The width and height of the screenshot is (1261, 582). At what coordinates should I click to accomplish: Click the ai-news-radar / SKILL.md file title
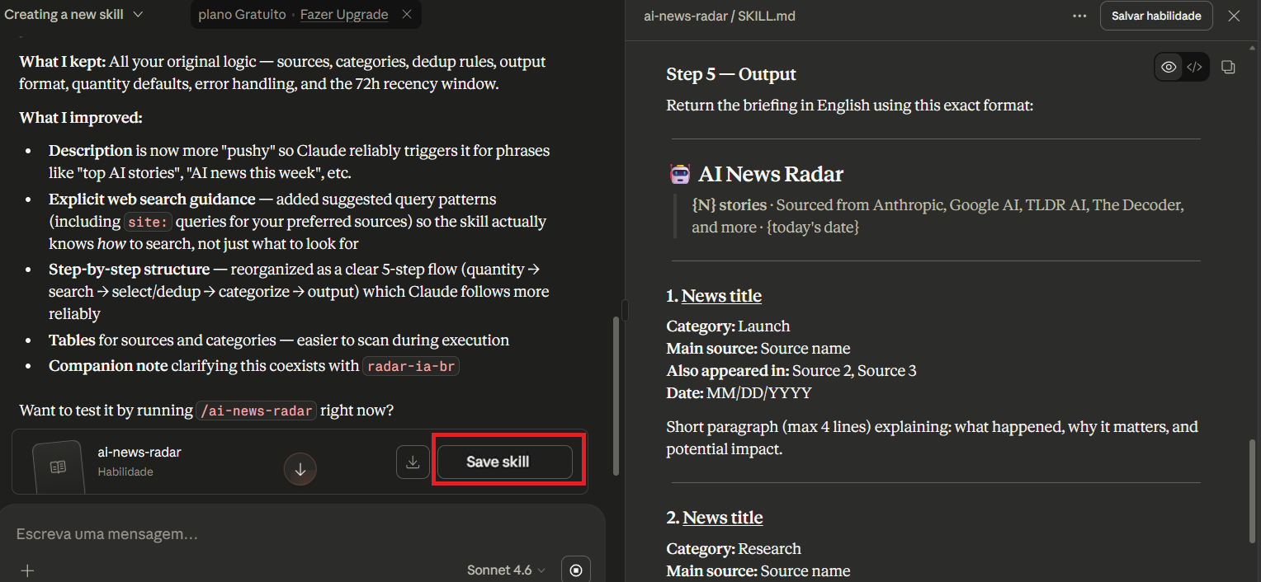720,16
